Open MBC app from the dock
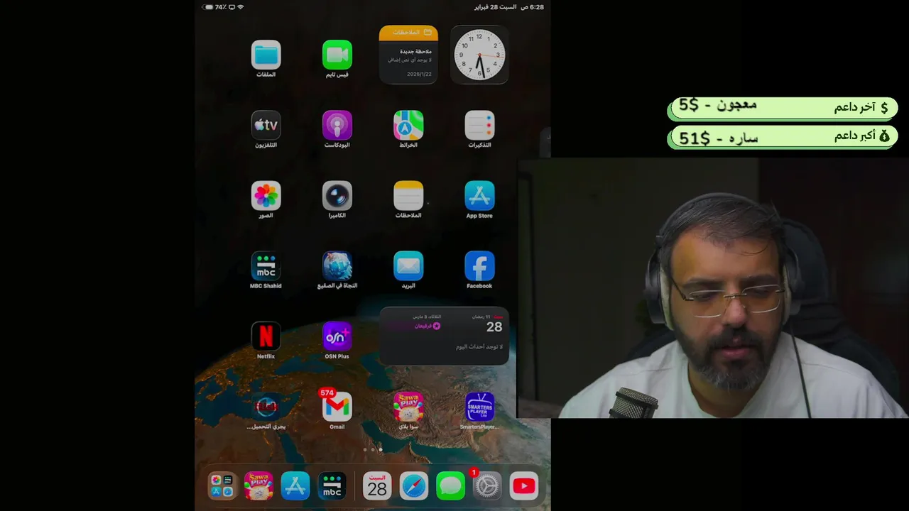909x511 pixels. coord(332,486)
